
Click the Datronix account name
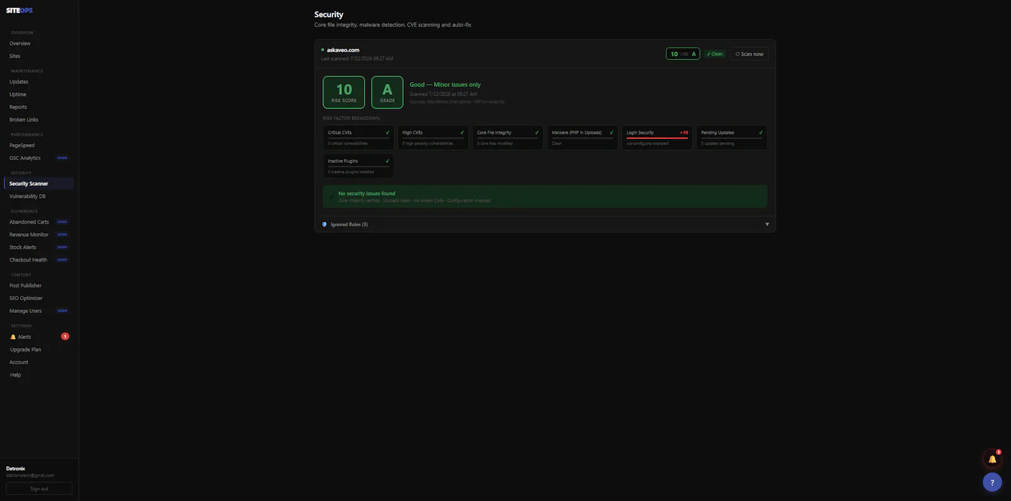pyautogui.click(x=16, y=469)
